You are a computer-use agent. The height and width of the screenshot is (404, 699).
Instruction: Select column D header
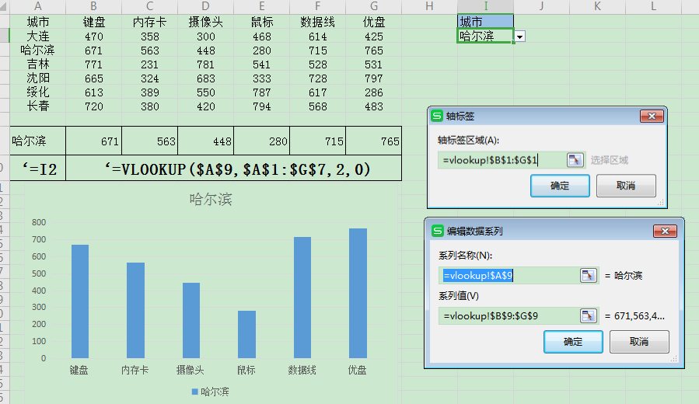(x=205, y=6)
